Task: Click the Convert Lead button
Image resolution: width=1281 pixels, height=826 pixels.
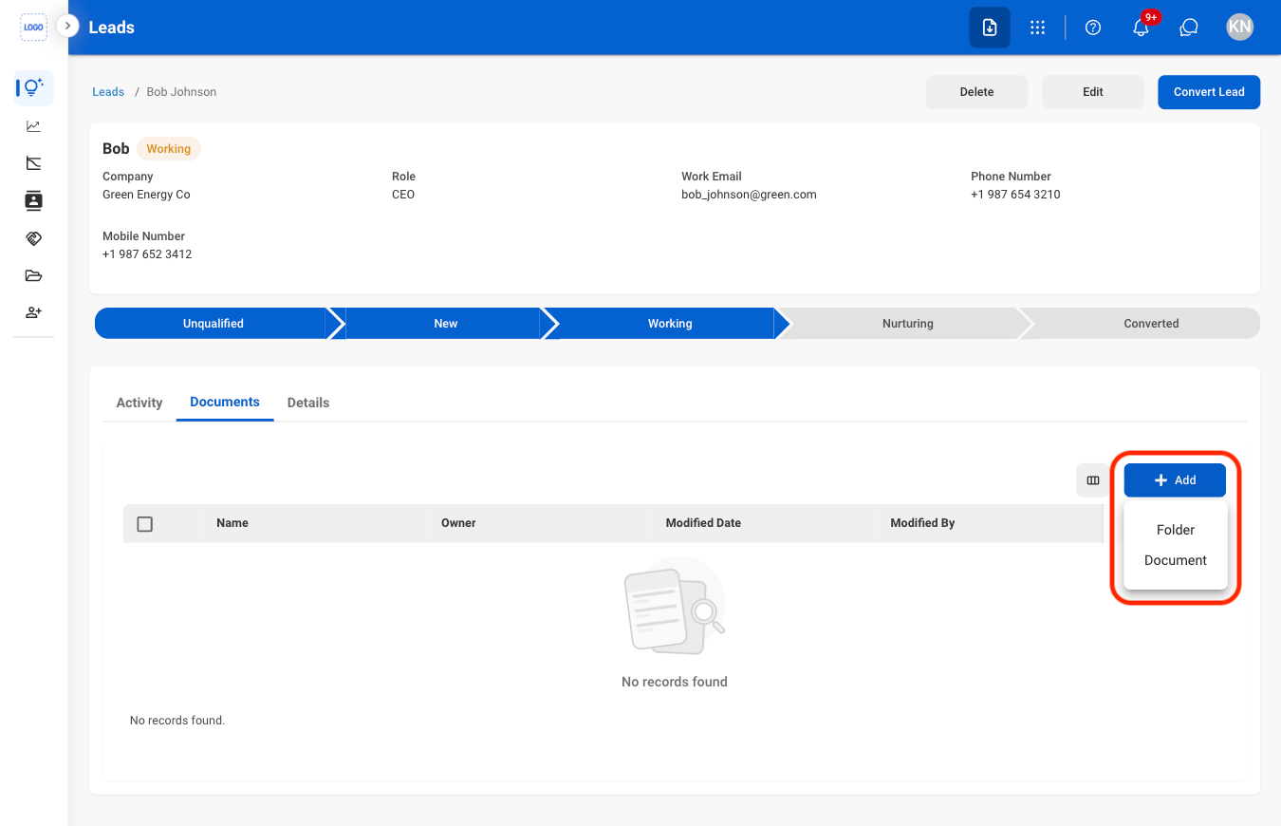Action: pos(1209,92)
